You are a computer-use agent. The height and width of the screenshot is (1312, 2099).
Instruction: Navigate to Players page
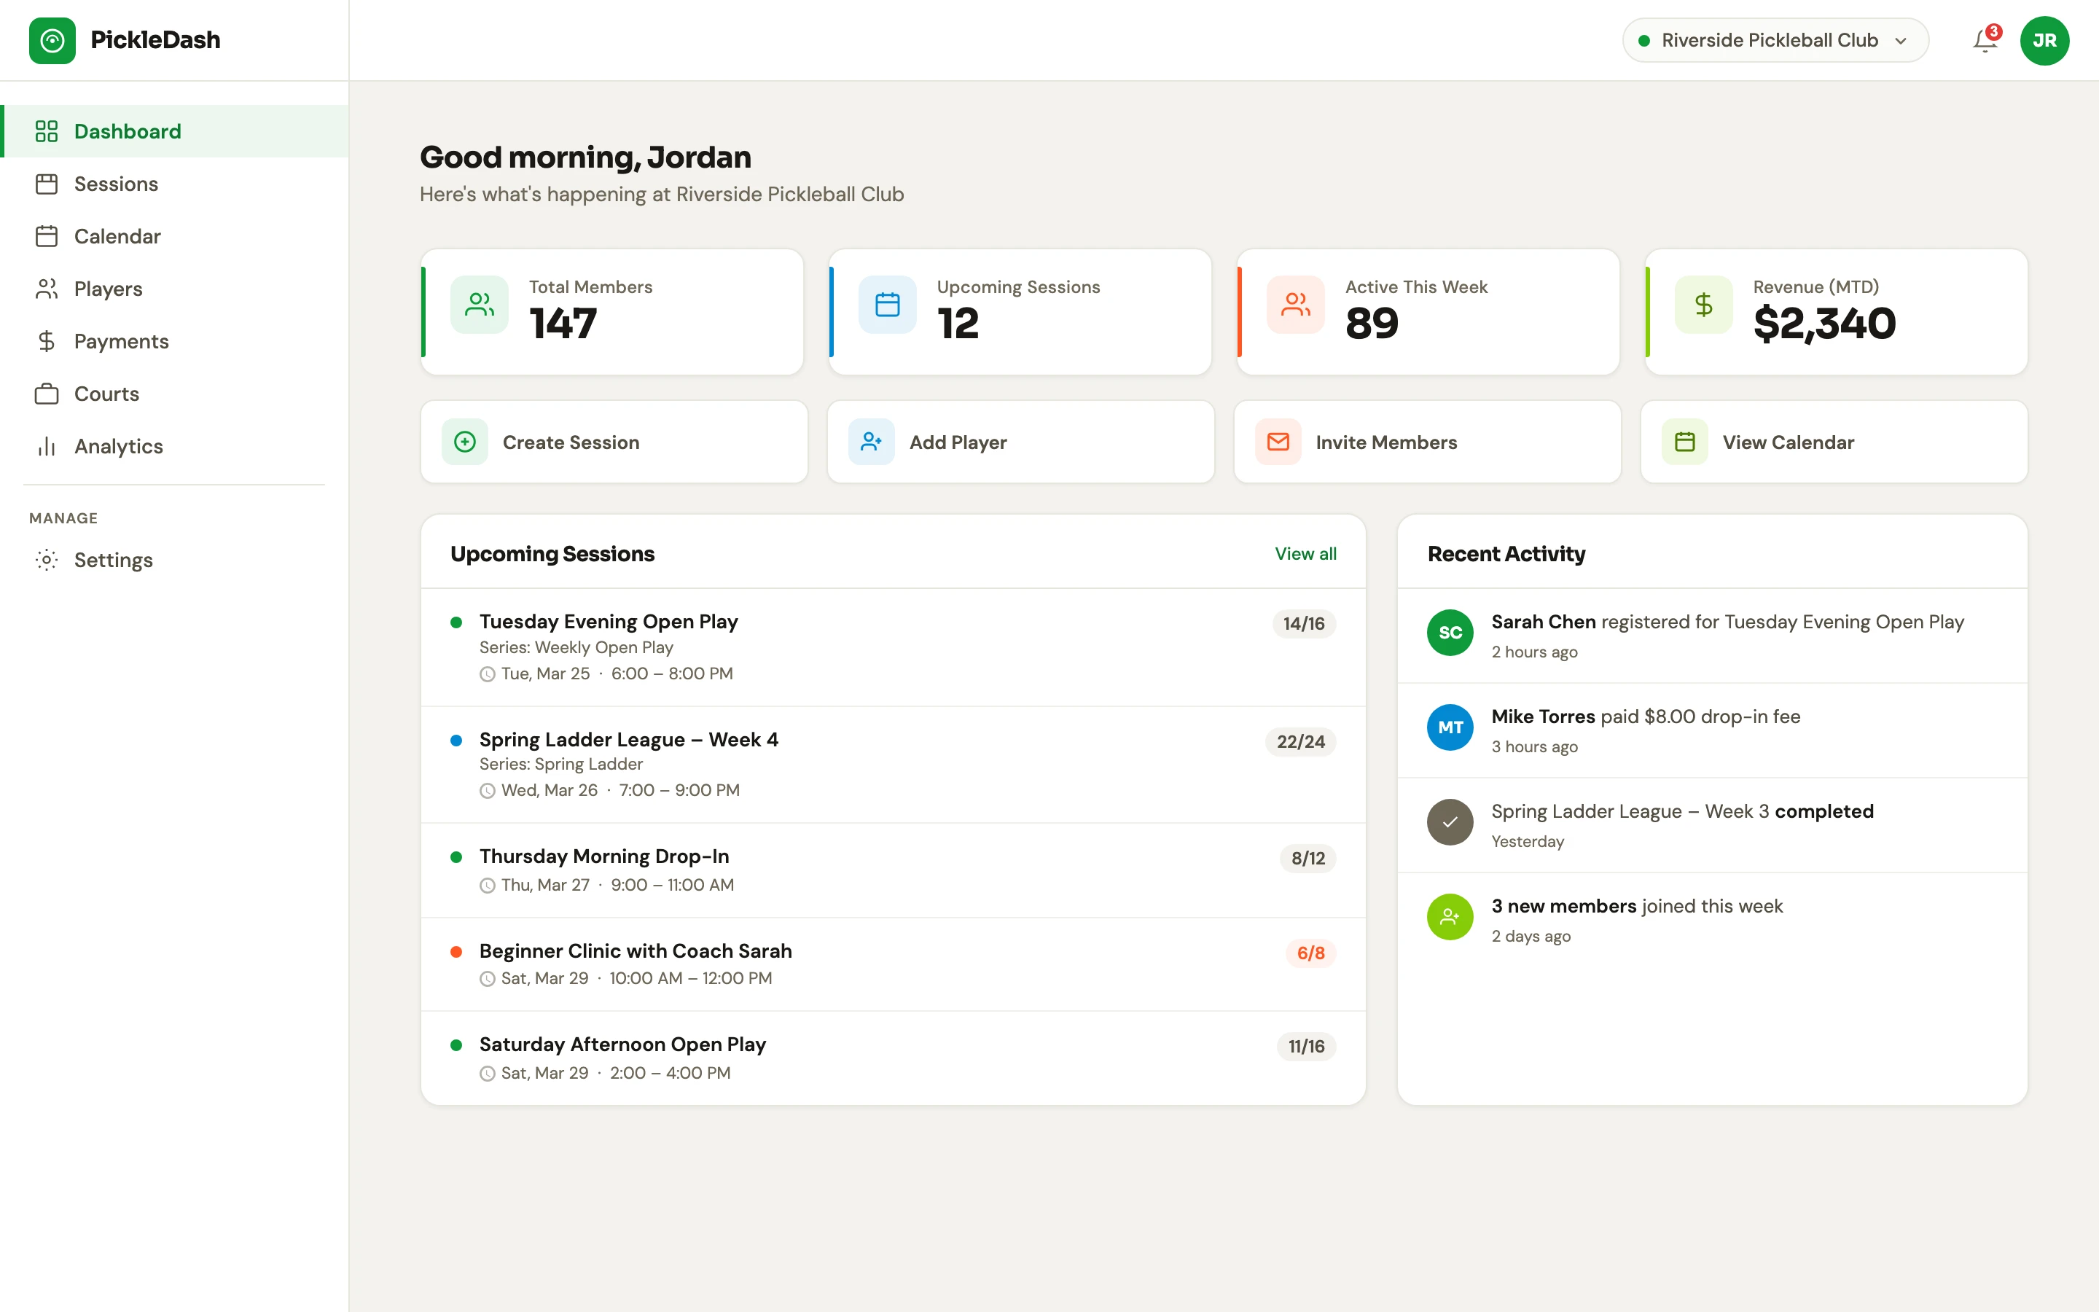coord(174,289)
